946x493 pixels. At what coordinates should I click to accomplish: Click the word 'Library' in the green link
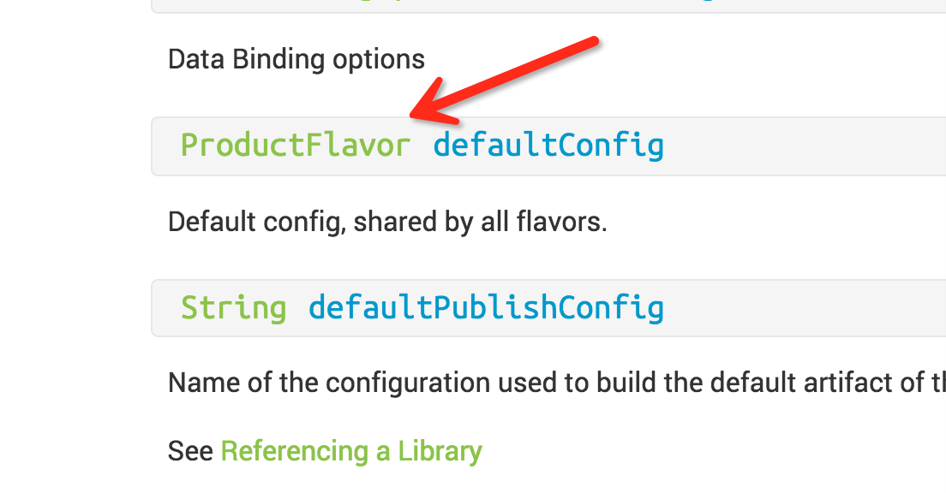tap(440, 451)
